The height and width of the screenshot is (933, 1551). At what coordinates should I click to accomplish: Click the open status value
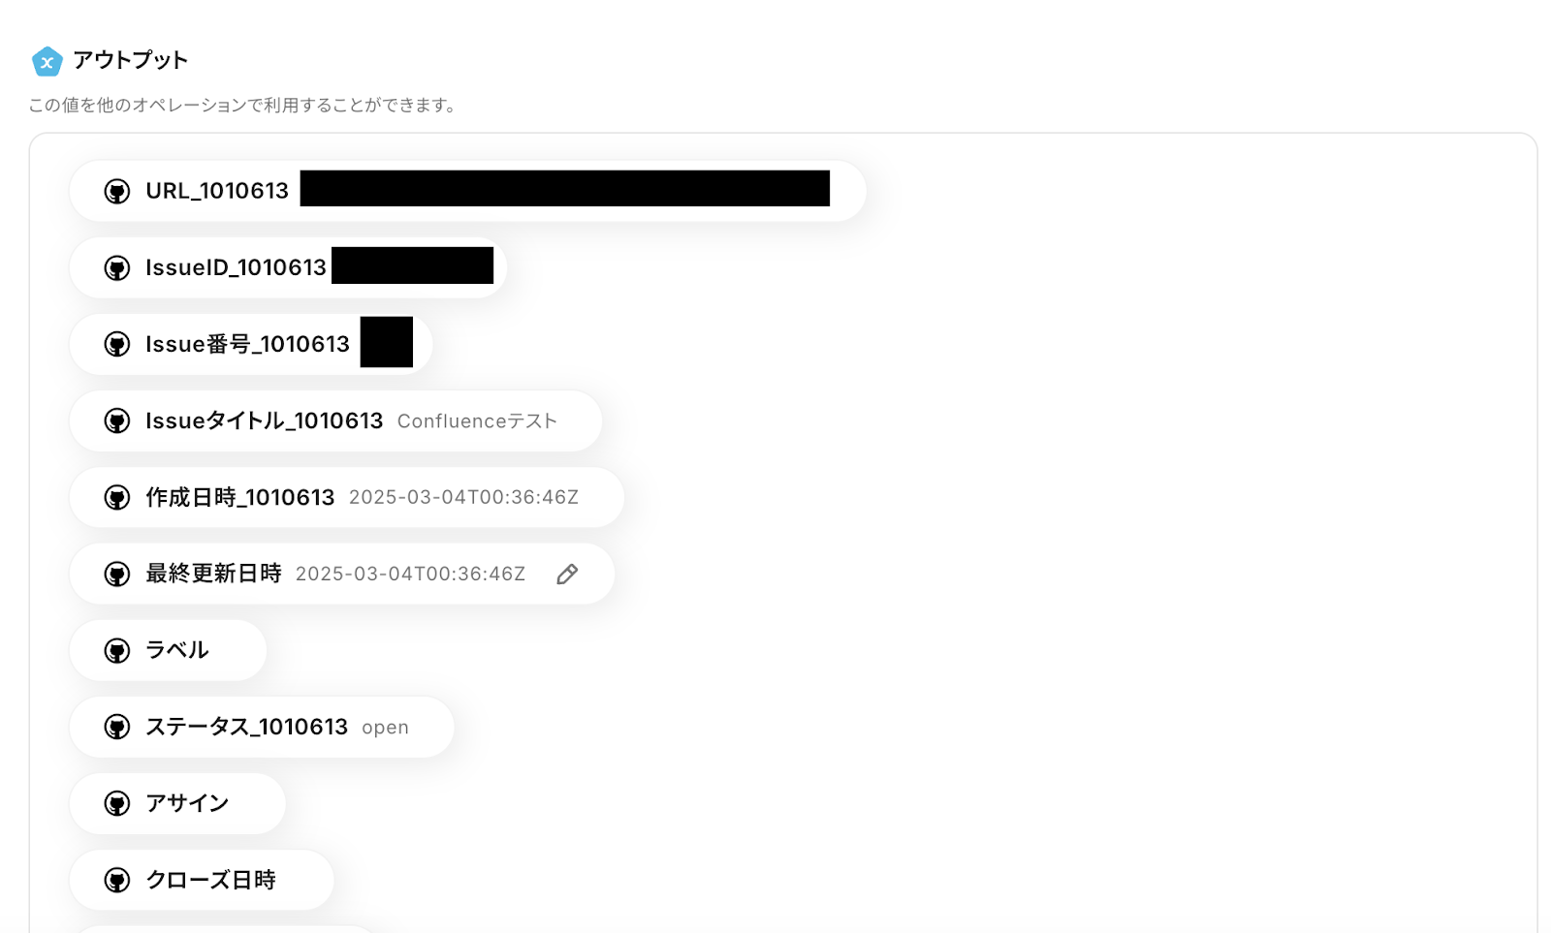coord(385,728)
